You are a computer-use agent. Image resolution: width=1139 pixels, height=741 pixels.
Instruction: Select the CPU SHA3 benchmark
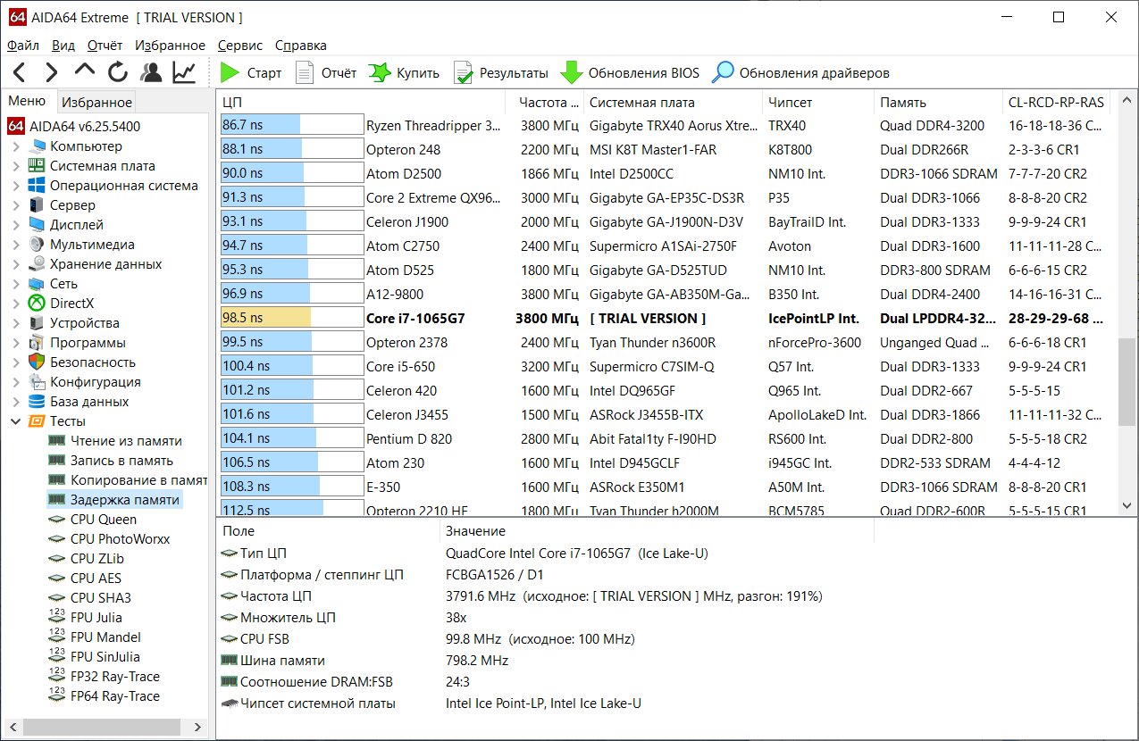point(89,598)
